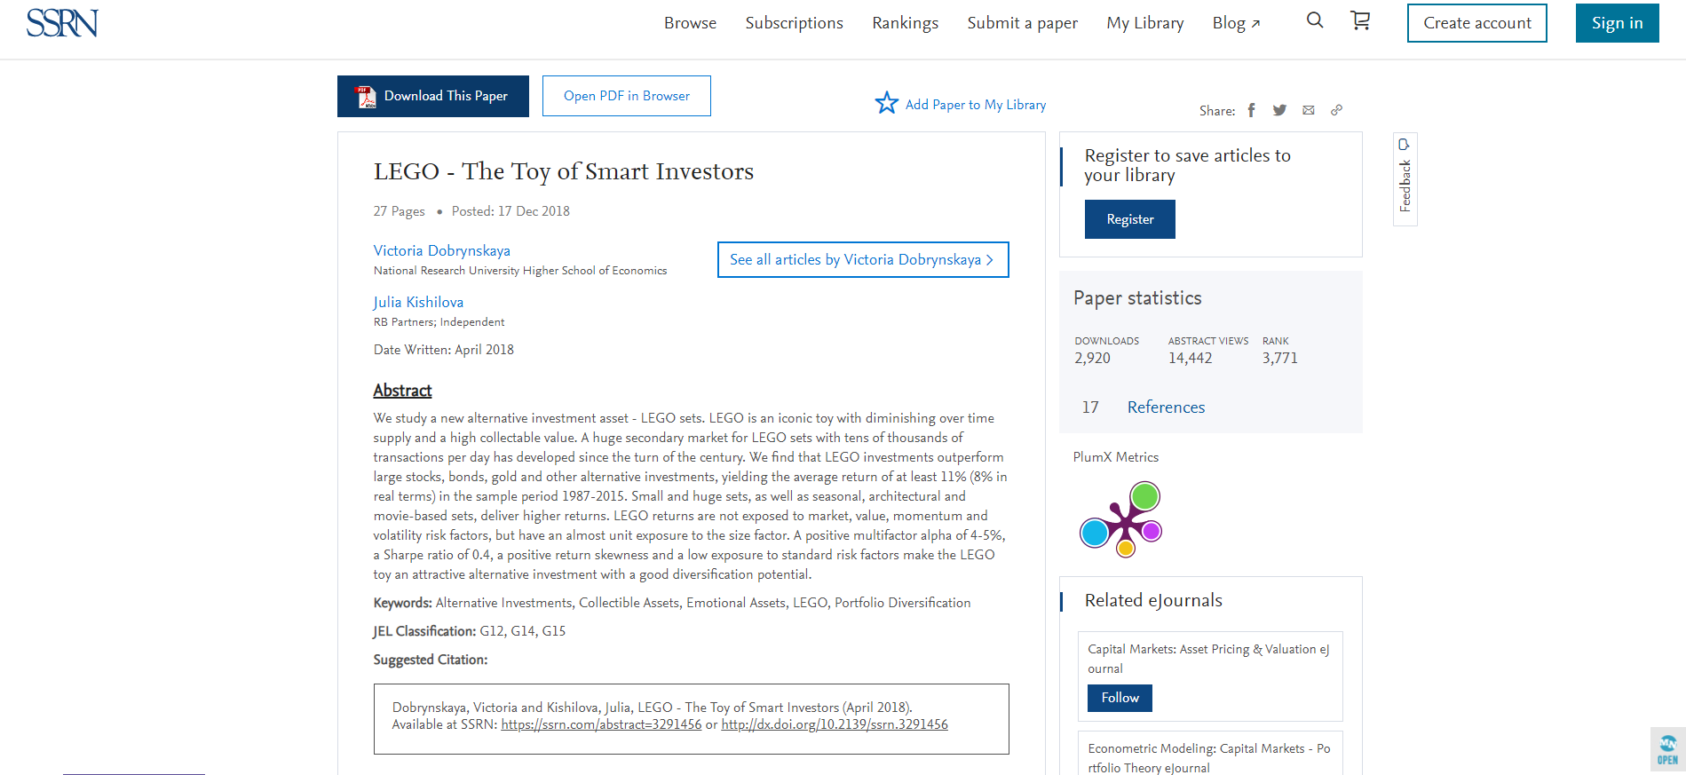Open the shopping cart icon
The image size is (1686, 775).
pyautogui.click(x=1360, y=20)
